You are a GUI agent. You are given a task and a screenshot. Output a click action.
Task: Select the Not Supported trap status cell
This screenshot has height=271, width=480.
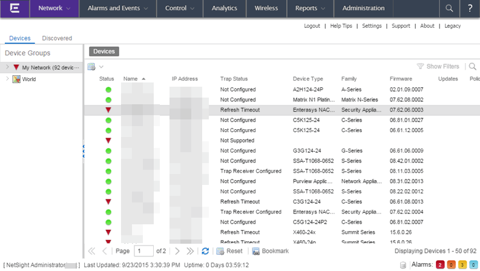point(237,141)
